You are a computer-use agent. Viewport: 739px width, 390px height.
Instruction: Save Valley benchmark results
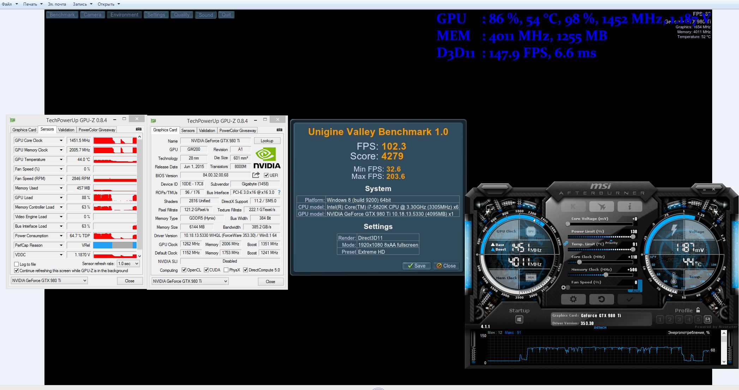(x=416, y=266)
